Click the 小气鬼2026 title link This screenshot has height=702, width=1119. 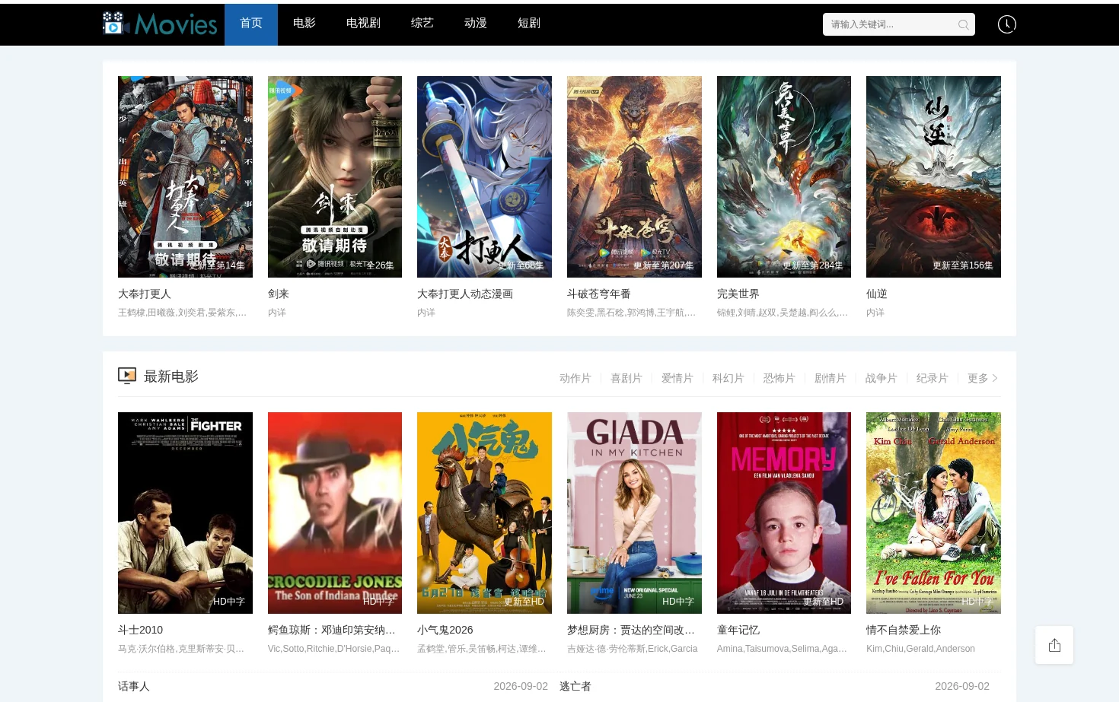click(x=445, y=630)
